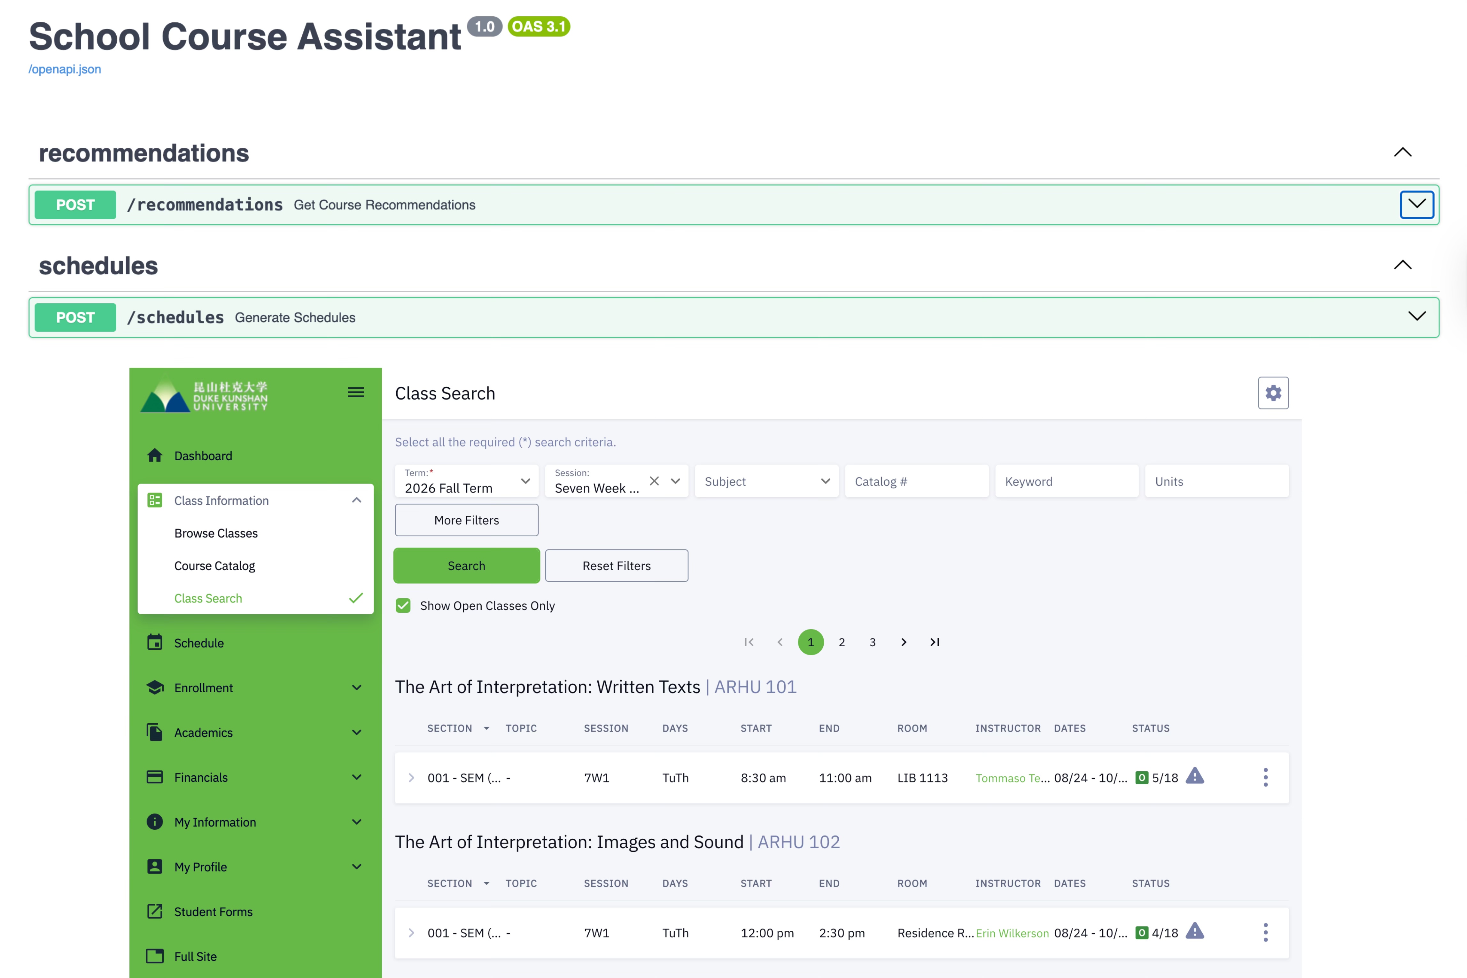Image resolution: width=1467 pixels, height=978 pixels.
Task: Open Student Forms external link icon
Action: (x=155, y=911)
